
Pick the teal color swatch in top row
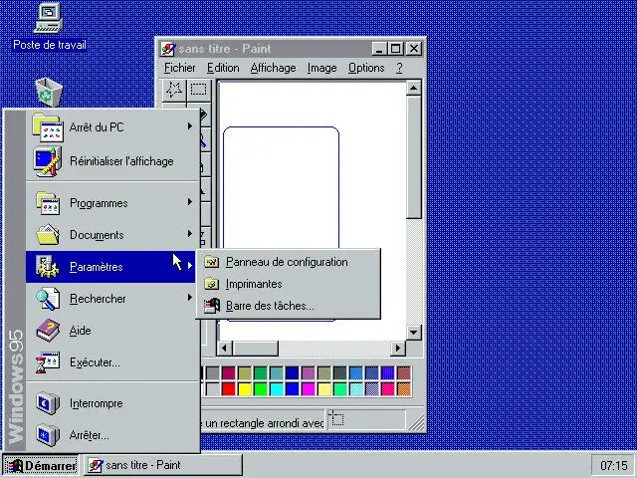click(277, 372)
